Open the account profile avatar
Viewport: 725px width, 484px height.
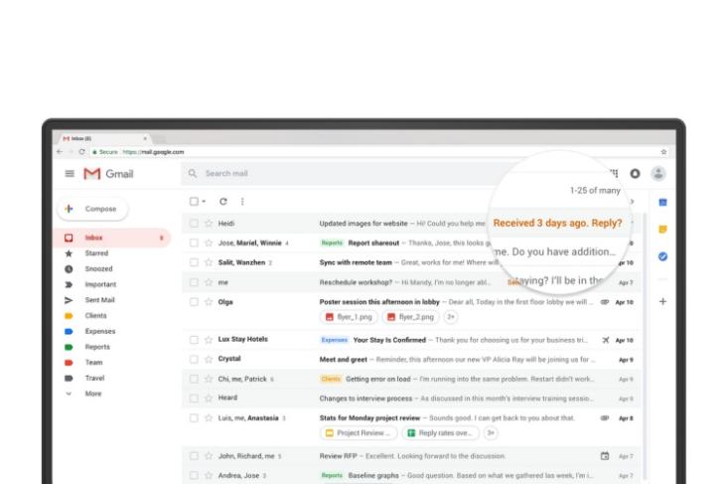[x=658, y=174]
